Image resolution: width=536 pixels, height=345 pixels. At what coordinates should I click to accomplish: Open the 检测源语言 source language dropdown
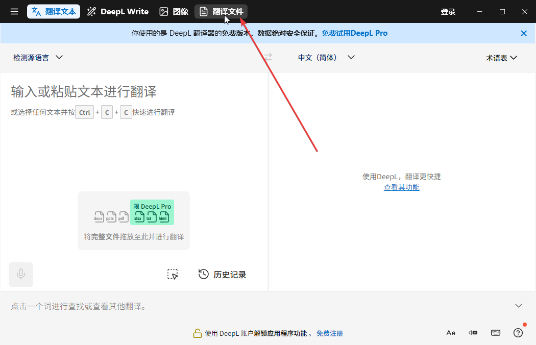tap(38, 57)
